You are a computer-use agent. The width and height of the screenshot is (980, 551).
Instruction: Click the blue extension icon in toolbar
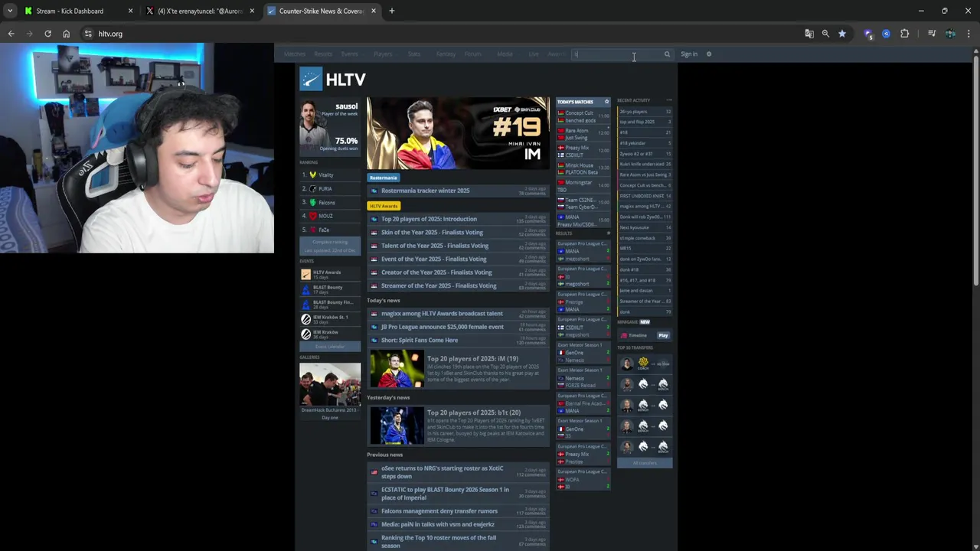click(x=886, y=34)
